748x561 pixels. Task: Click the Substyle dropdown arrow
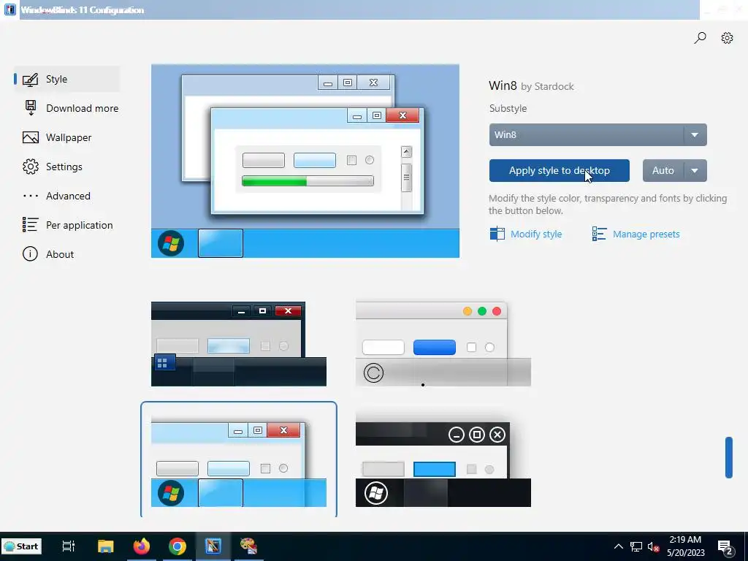(695, 135)
